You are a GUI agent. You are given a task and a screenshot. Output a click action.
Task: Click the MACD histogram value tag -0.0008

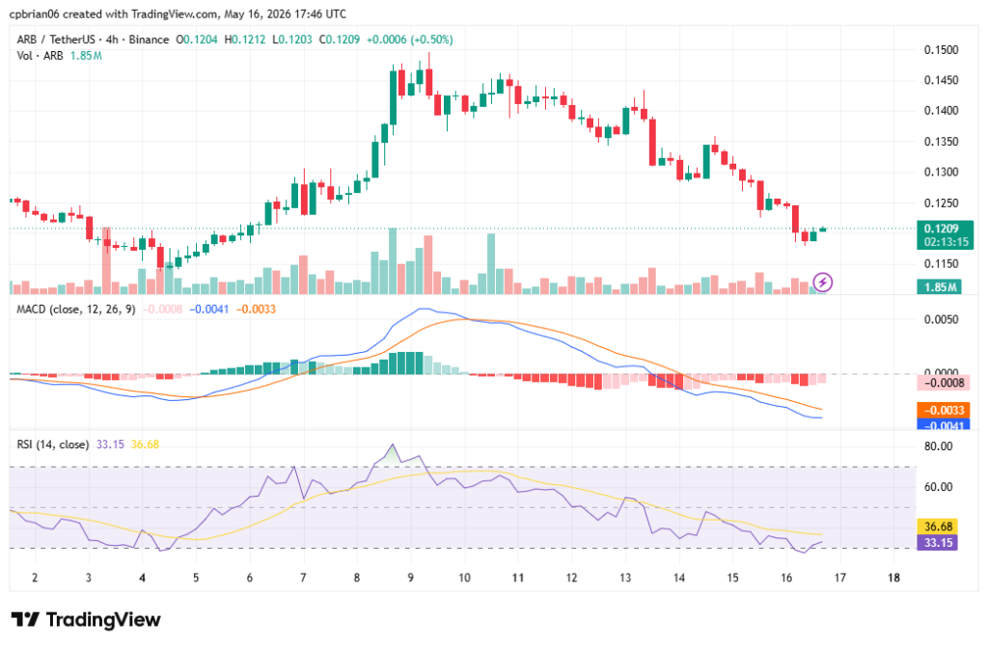pos(944,382)
